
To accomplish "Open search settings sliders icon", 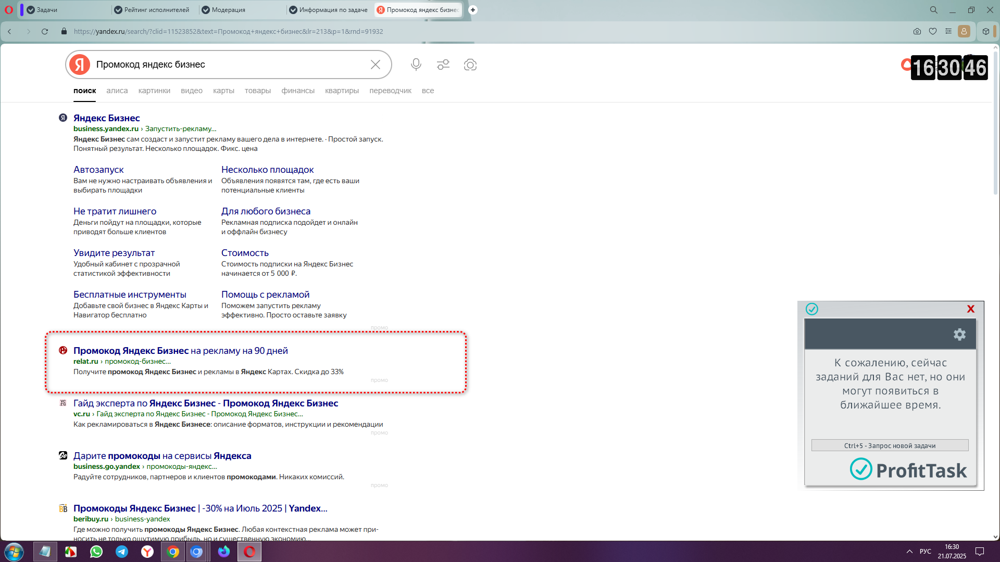I will point(443,65).
